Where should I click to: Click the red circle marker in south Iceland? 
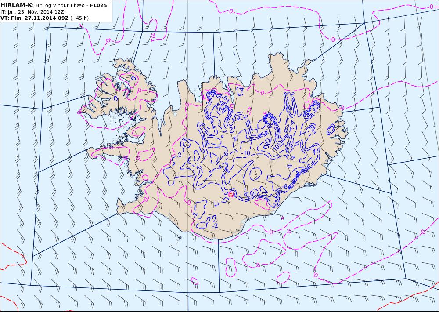tap(231, 194)
